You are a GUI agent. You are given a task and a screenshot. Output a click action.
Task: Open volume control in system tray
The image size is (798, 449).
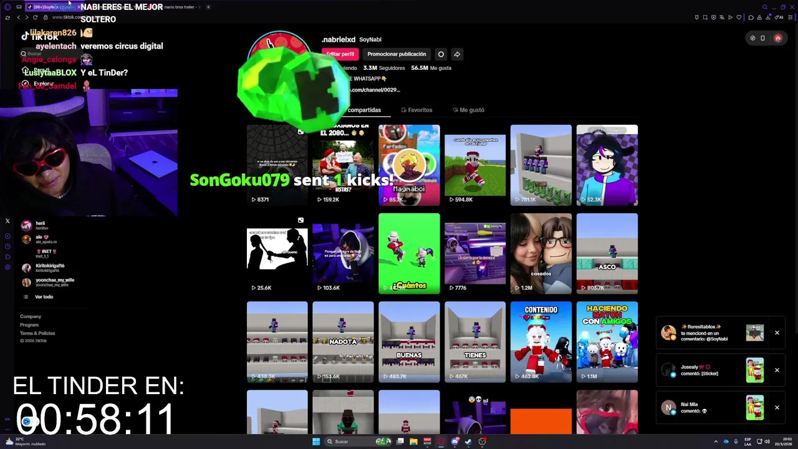click(766, 442)
